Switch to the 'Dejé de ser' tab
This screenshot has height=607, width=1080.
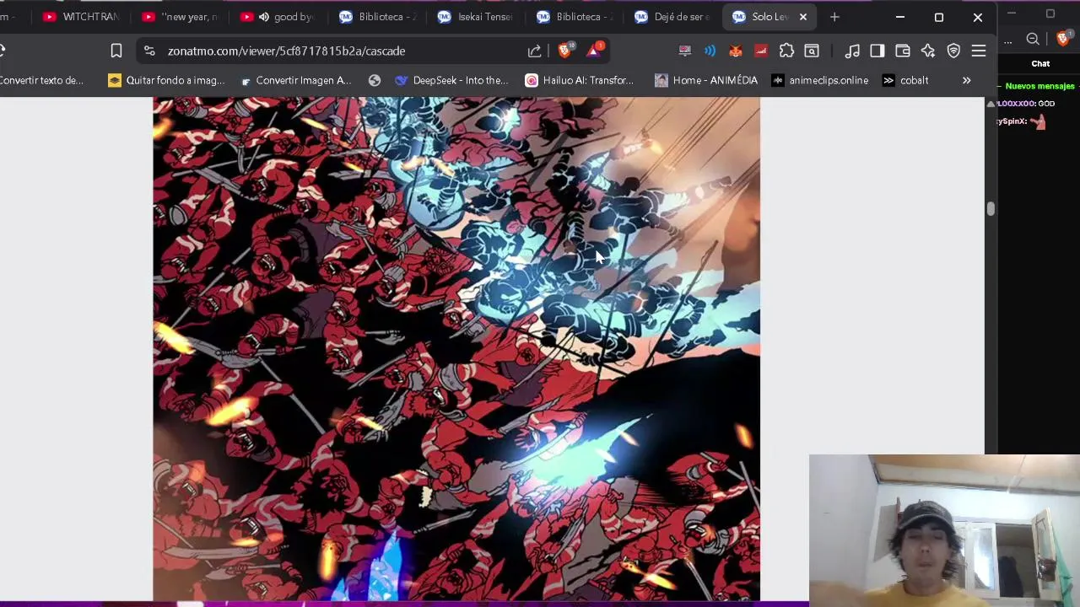click(x=673, y=17)
